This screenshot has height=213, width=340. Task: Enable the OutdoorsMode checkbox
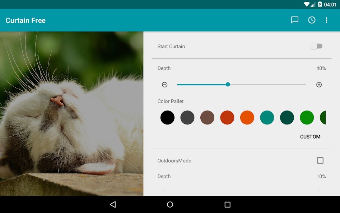point(320,160)
